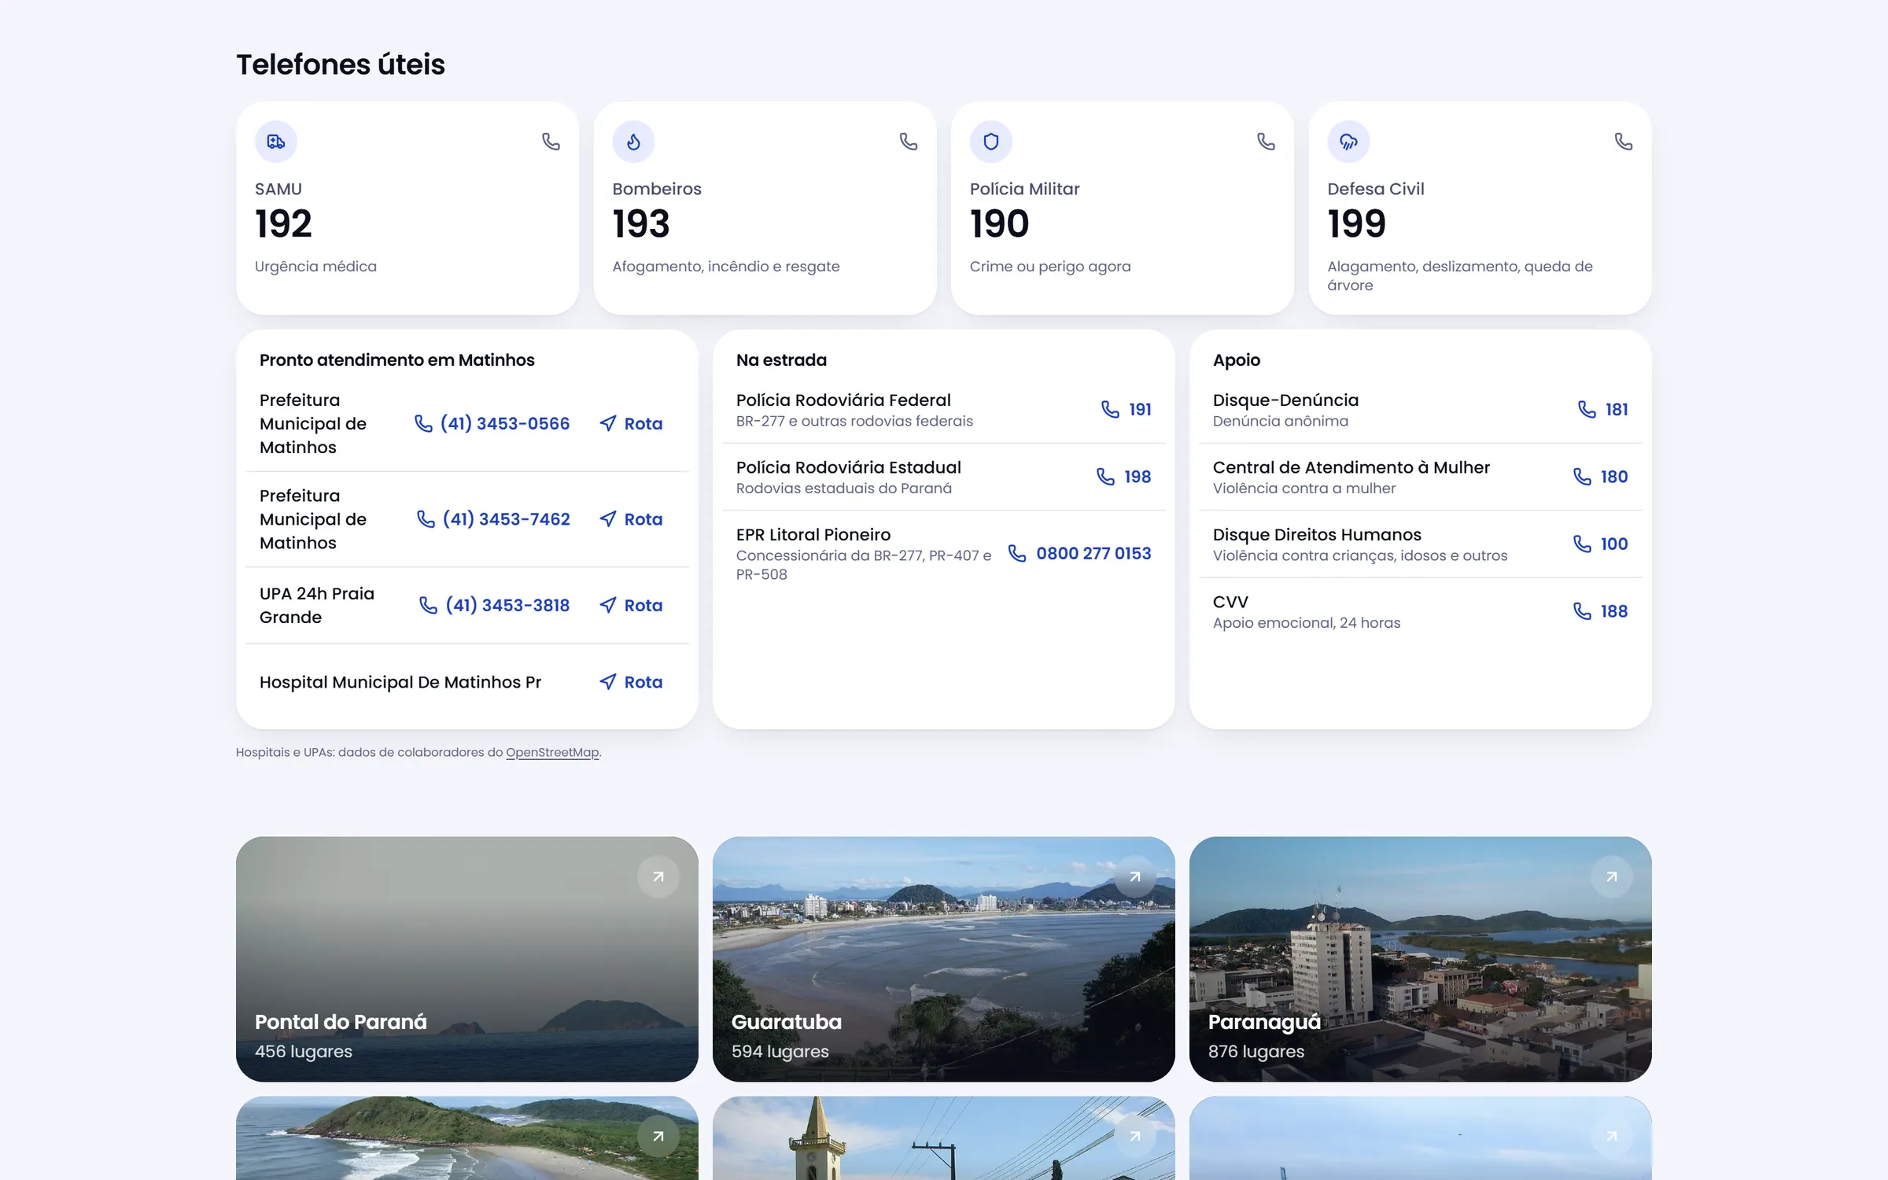Call (41) 3453-0566 Prefeitura number
This screenshot has height=1180, width=1888.
[492, 423]
